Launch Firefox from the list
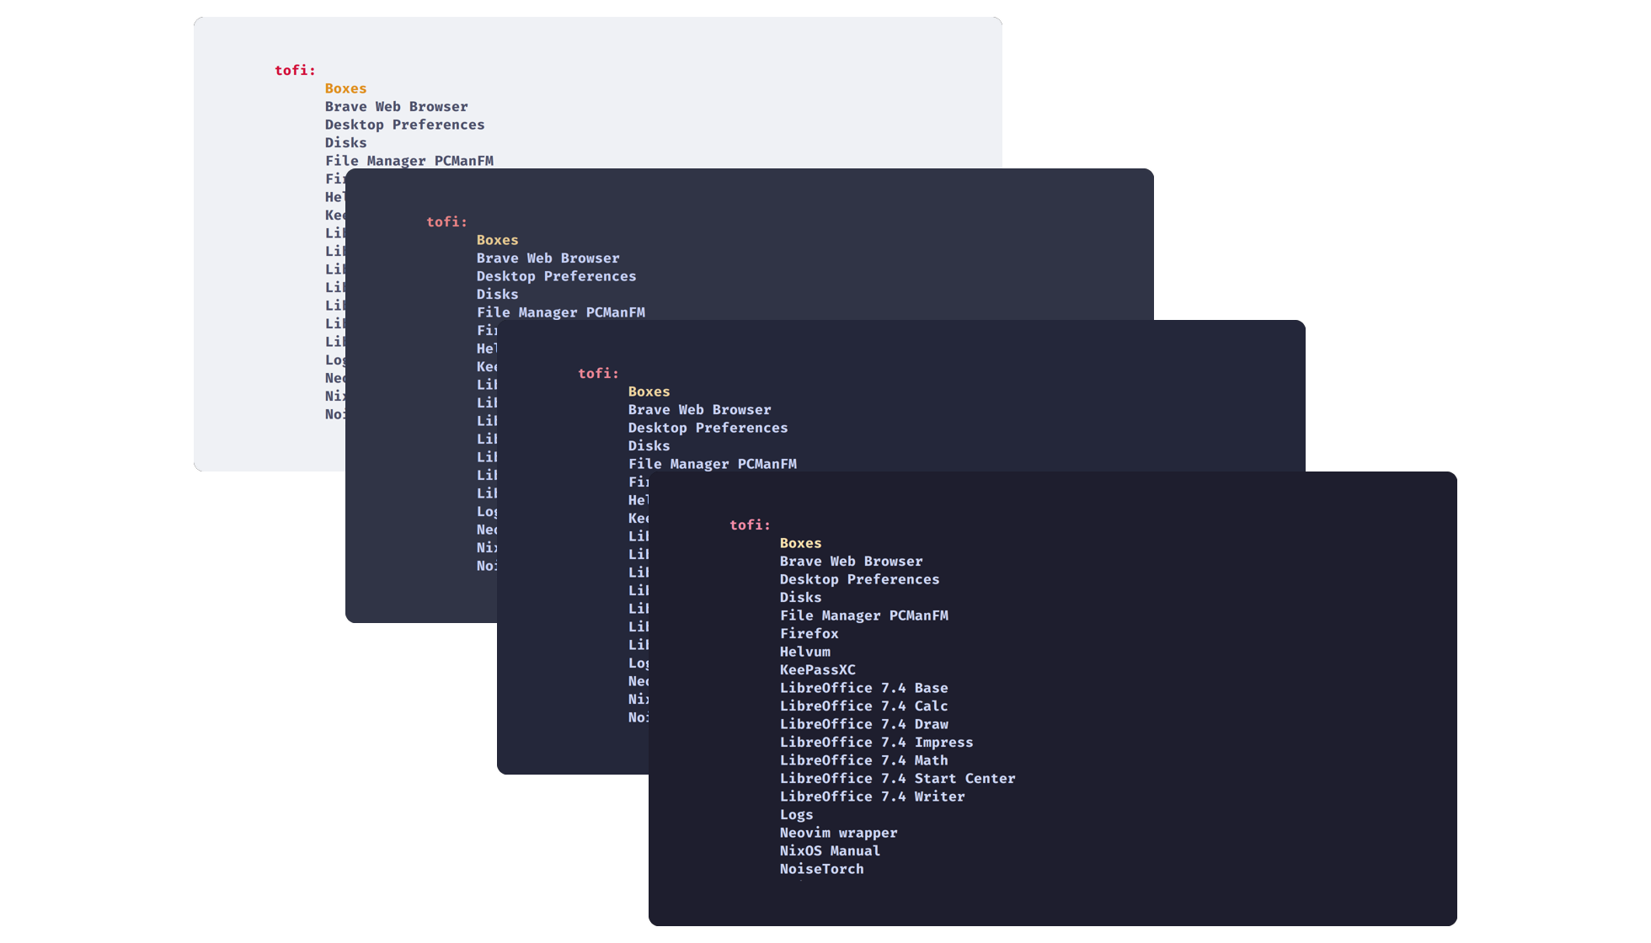Viewport: 1651px width, 943px height. click(x=809, y=634)
